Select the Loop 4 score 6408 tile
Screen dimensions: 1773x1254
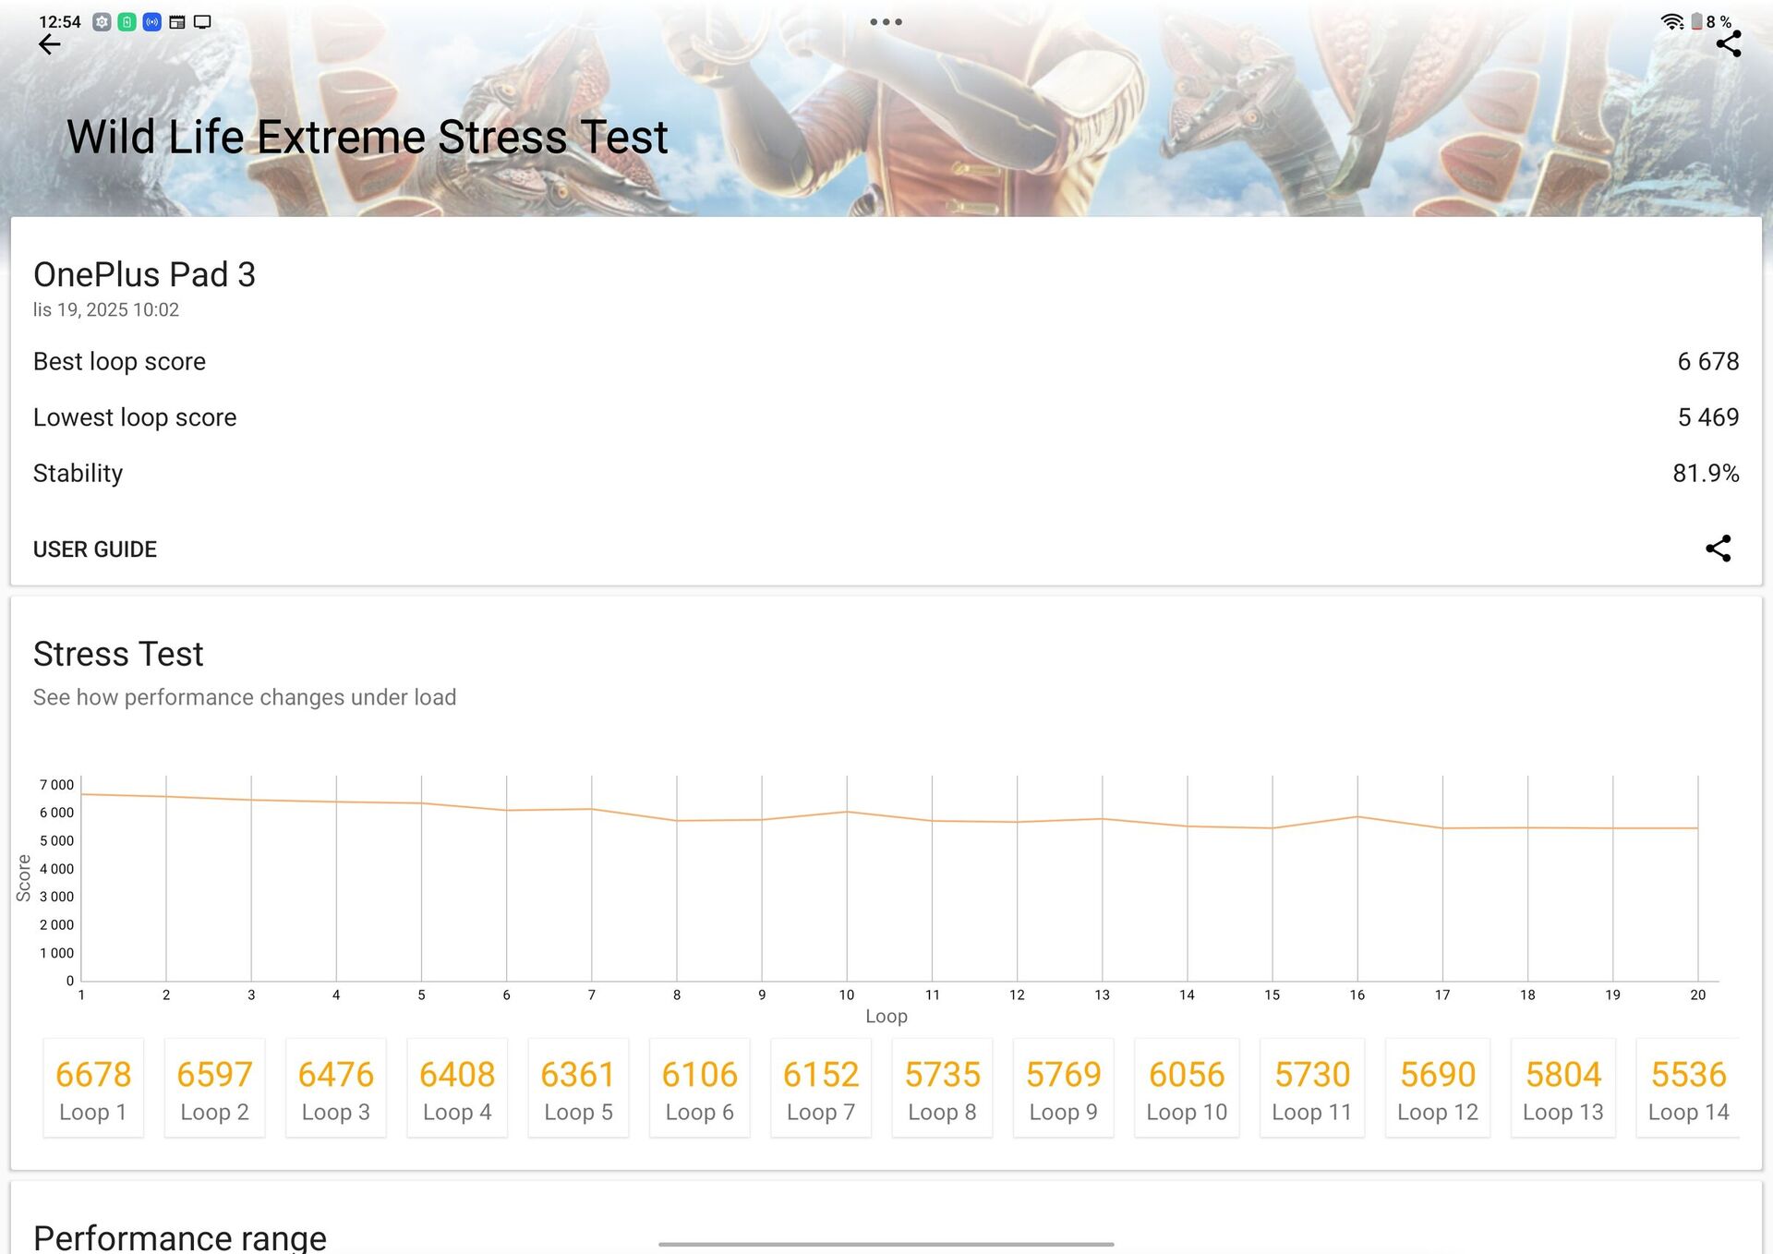457,1088
